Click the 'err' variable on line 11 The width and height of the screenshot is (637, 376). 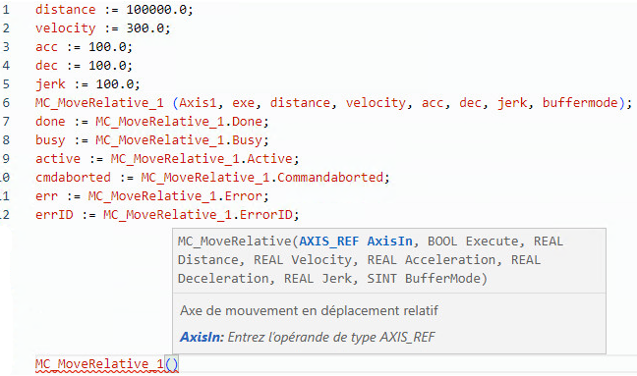[47, 196]
